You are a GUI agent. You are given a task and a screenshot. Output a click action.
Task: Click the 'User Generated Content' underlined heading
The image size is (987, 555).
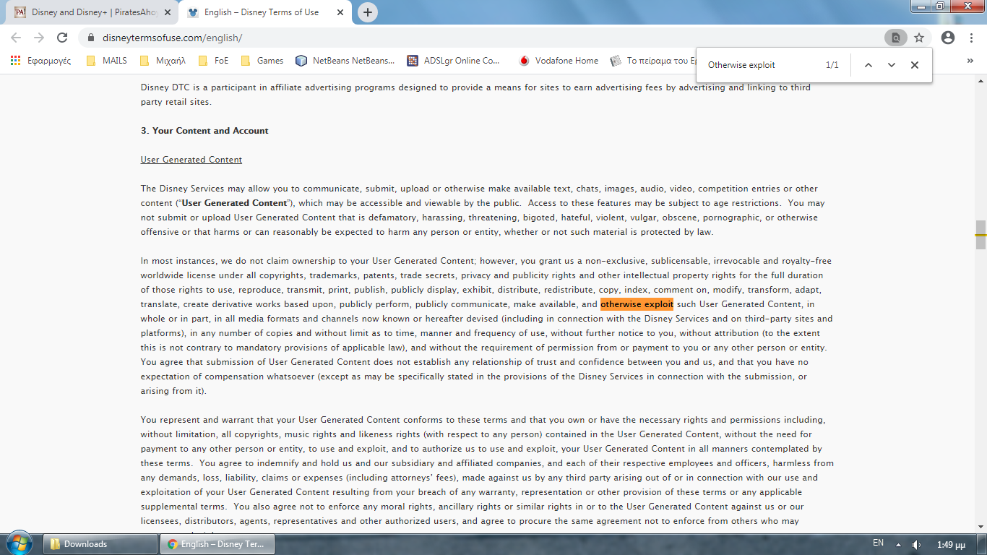191,160
